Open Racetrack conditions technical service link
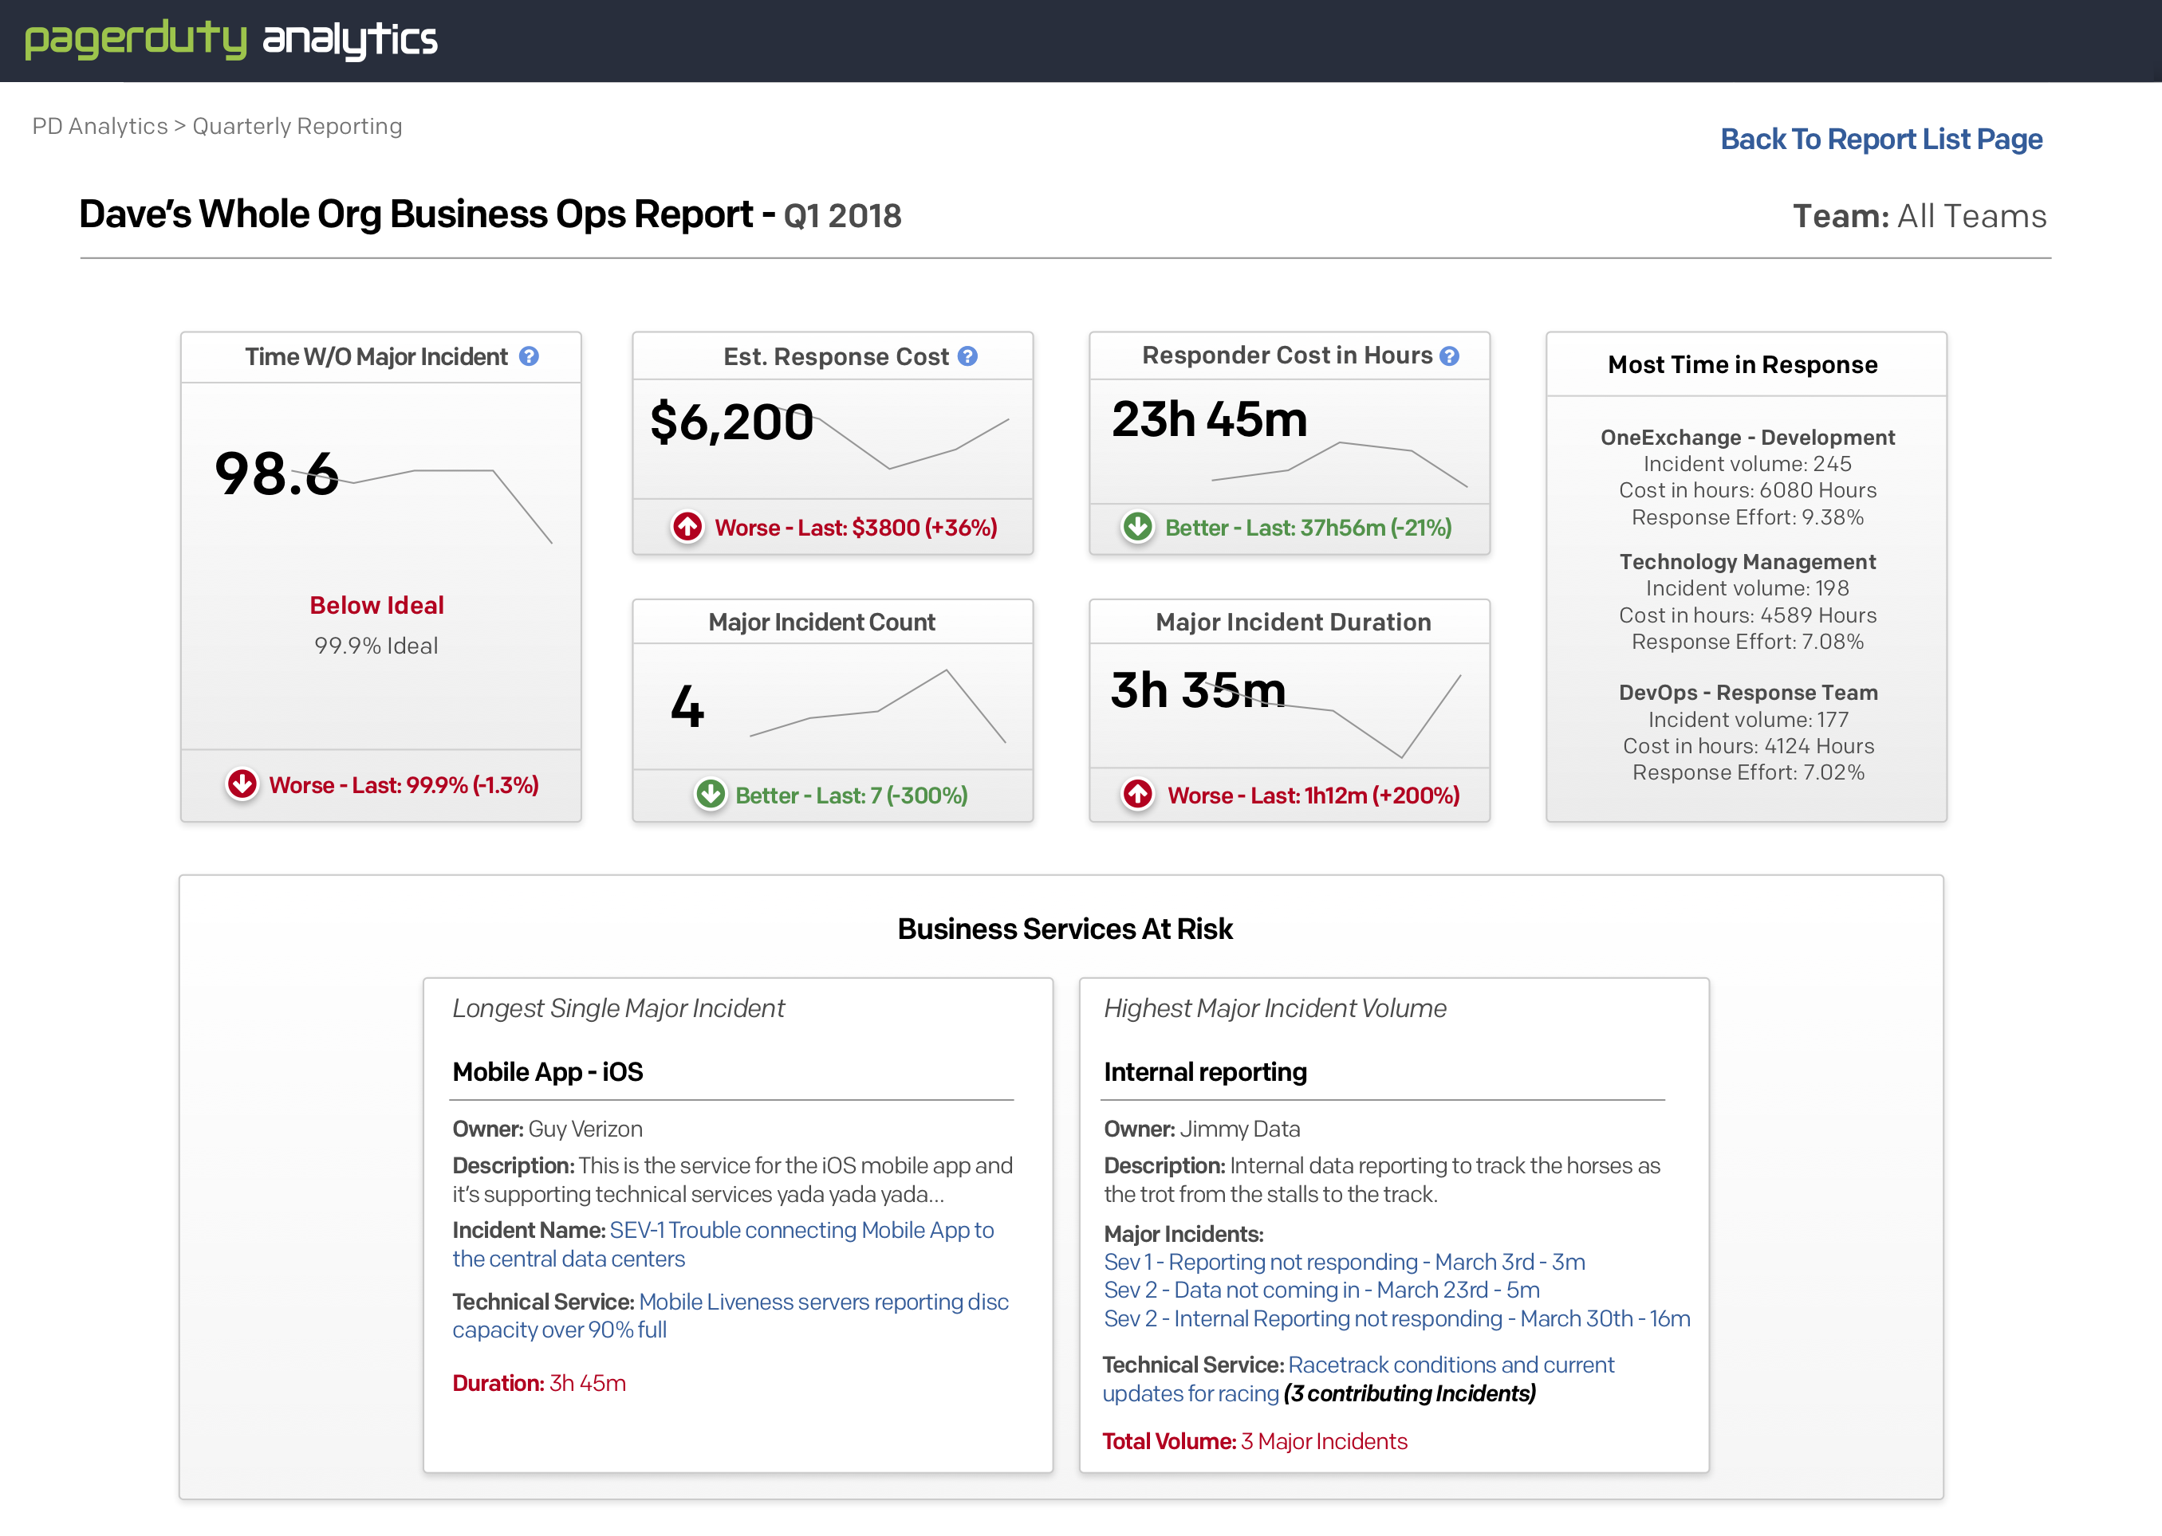This screenshot has width=2162, height=1536. coord(1451,1365)
